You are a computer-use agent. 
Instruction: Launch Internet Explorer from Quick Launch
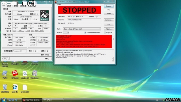tap(16, 100)
